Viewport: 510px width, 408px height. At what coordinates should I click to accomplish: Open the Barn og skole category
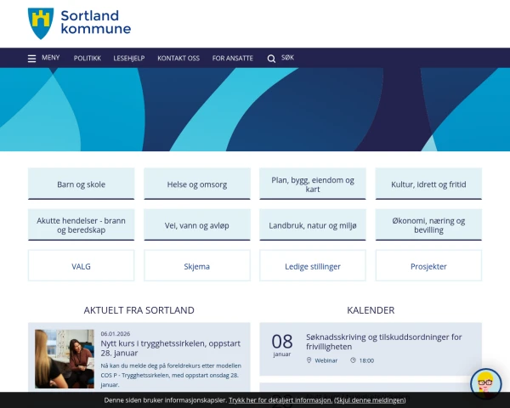(x=81, y=184)
